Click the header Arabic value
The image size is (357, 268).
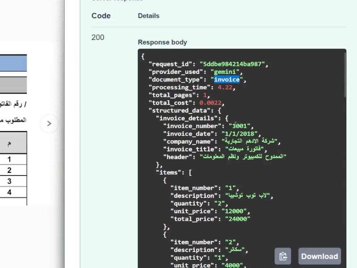(x=243, y=157)
